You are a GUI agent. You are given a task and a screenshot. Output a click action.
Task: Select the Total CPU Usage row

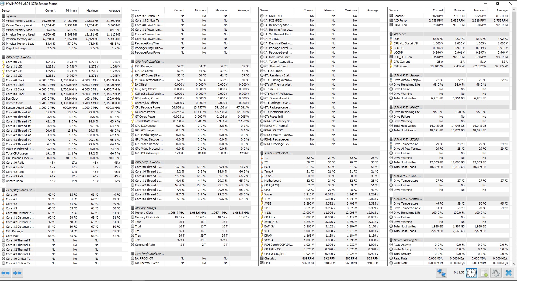point(61,153)
